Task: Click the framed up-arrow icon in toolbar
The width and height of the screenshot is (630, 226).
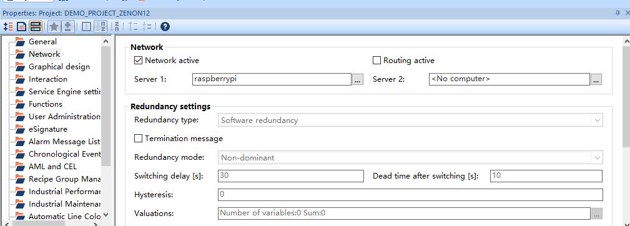Action: pyautogui.click(x=86, y=27)
